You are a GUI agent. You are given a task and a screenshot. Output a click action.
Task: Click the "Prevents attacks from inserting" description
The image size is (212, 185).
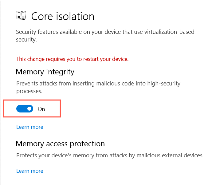click(98, 87)
